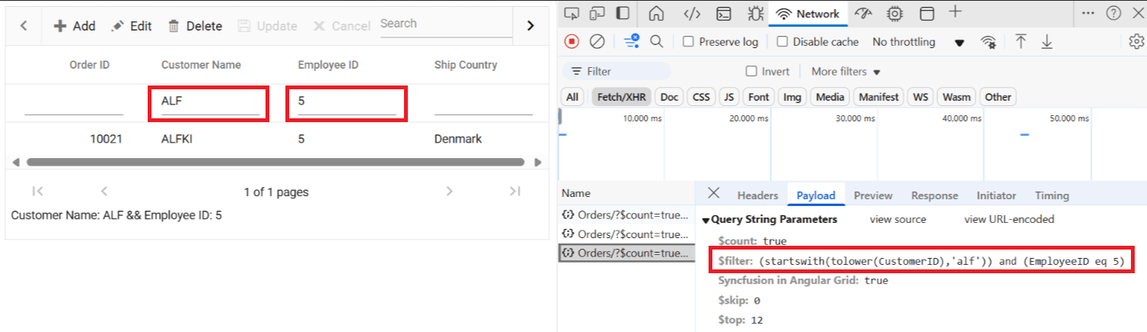Viewport: 1147px width, 332px height.
Task: Enable the Preserve log checkbox
Action: coord(688,42)
